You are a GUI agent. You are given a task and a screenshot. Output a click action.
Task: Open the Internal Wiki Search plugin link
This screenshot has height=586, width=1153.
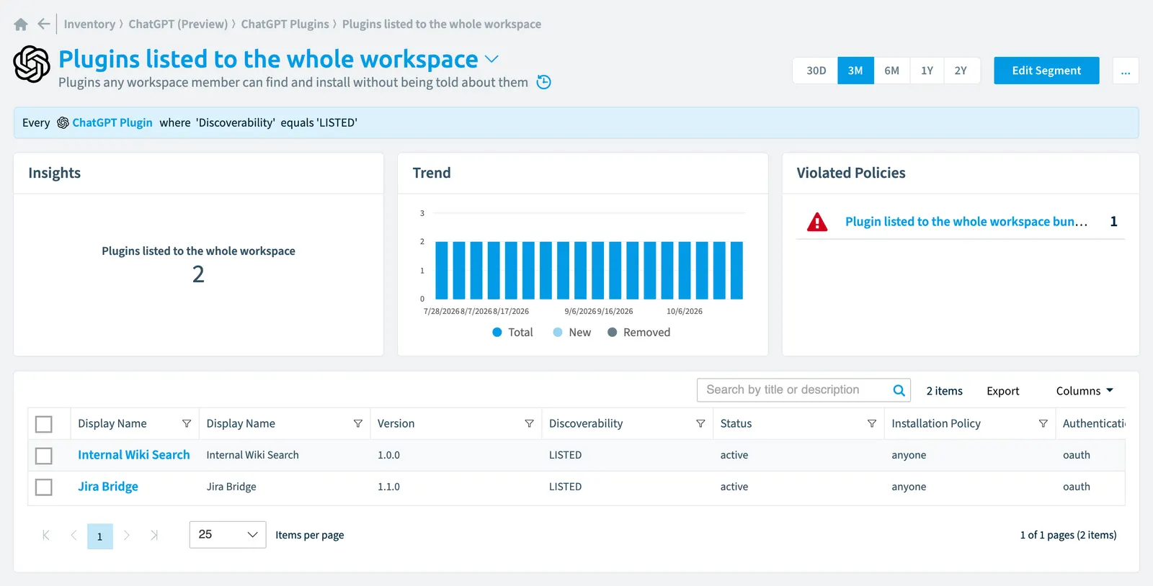134,455
